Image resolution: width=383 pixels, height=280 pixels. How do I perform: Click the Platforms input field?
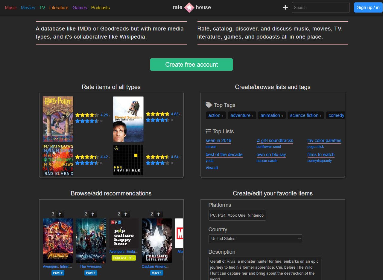click(237, 215)
